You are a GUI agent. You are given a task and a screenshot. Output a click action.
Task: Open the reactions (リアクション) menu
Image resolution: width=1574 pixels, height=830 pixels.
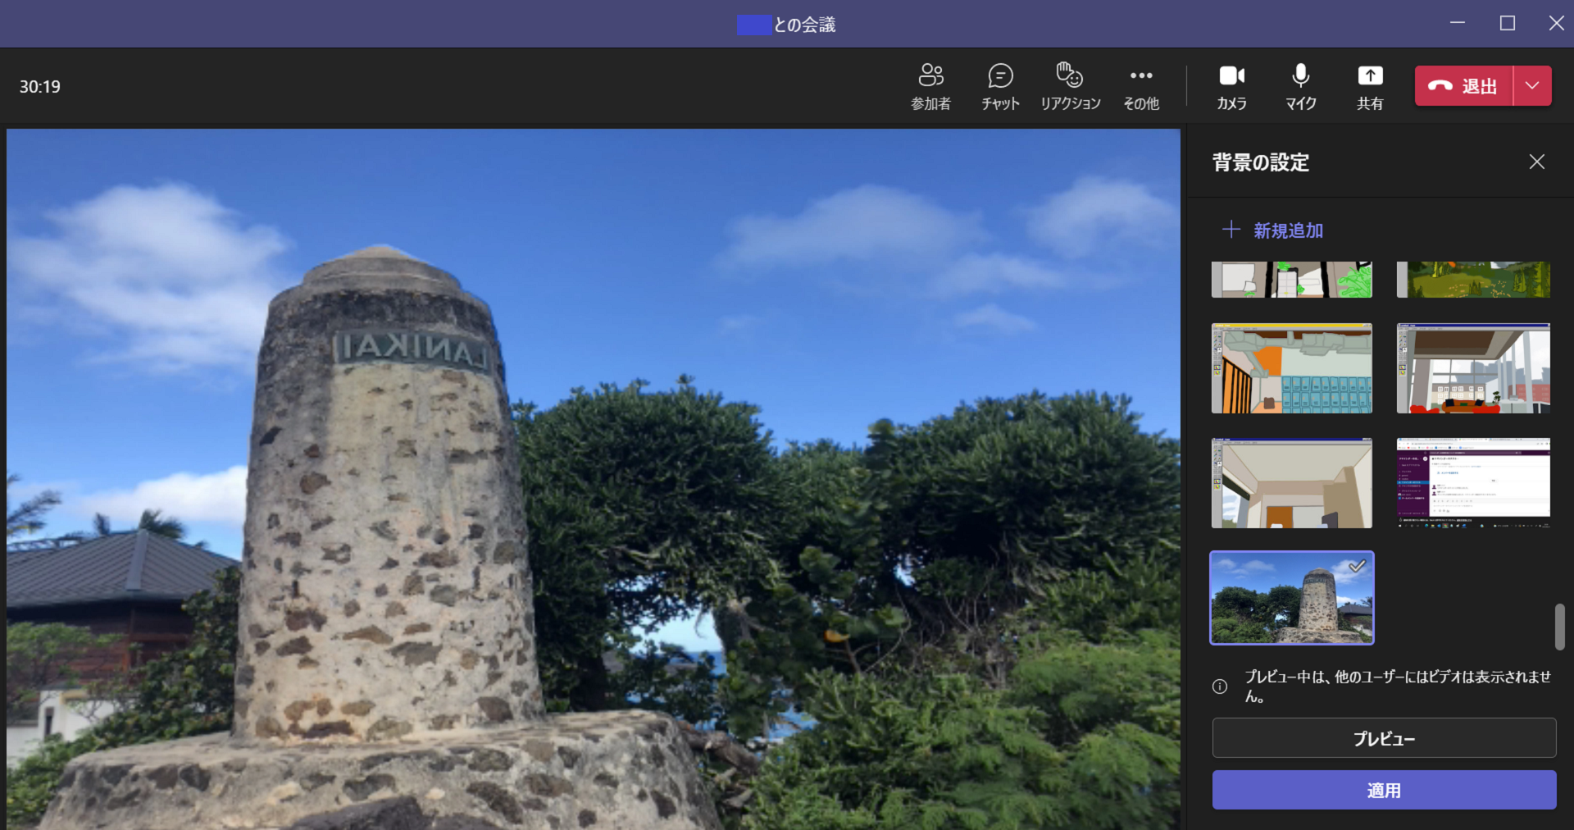[1070, 85]
